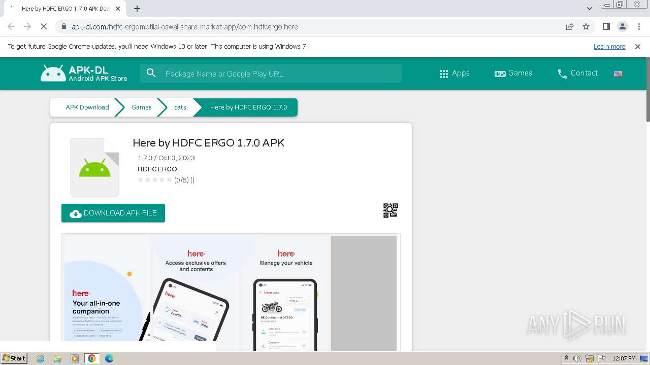
Task: Select the US flag language option
Action: (x=618, y=74)
